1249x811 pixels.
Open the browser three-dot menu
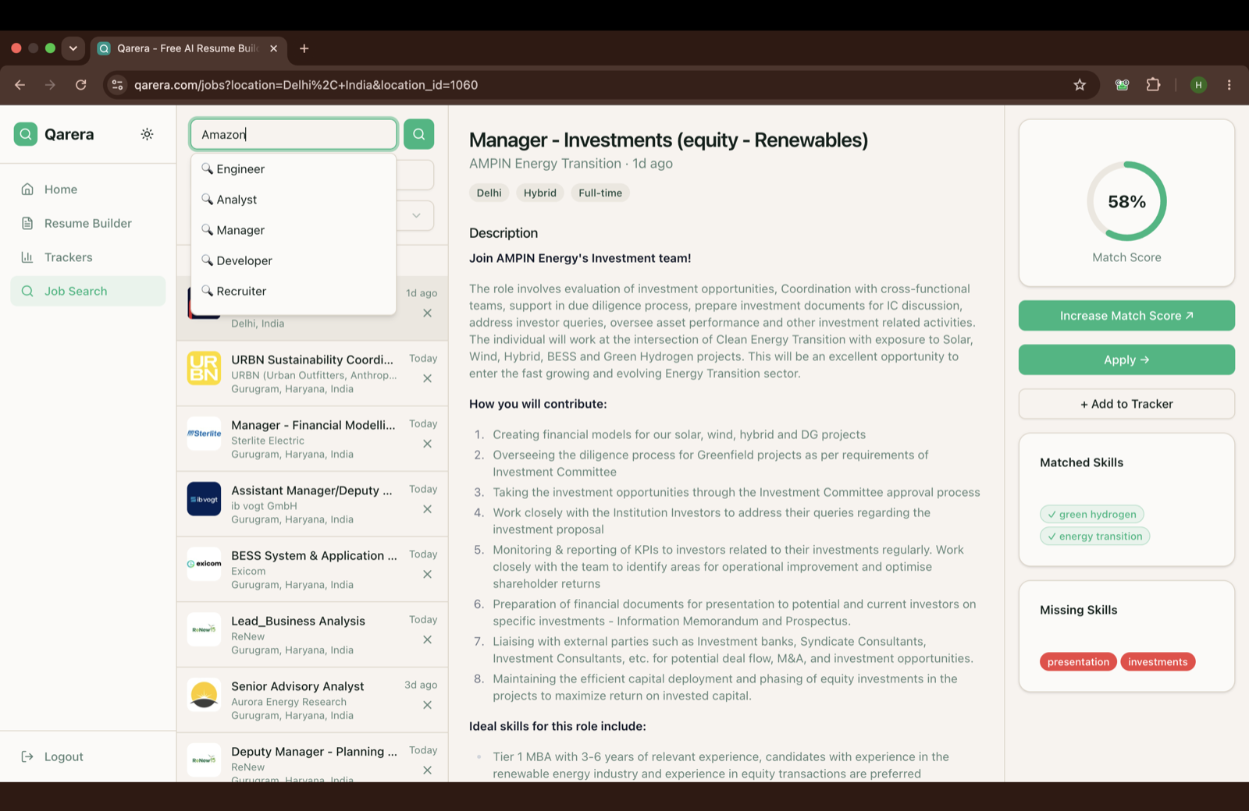pos(1229,85)
